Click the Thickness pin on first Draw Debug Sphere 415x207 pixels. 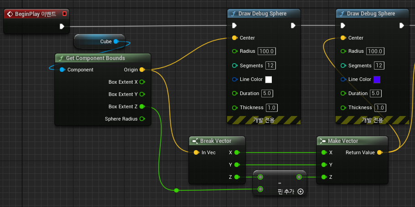234,107
